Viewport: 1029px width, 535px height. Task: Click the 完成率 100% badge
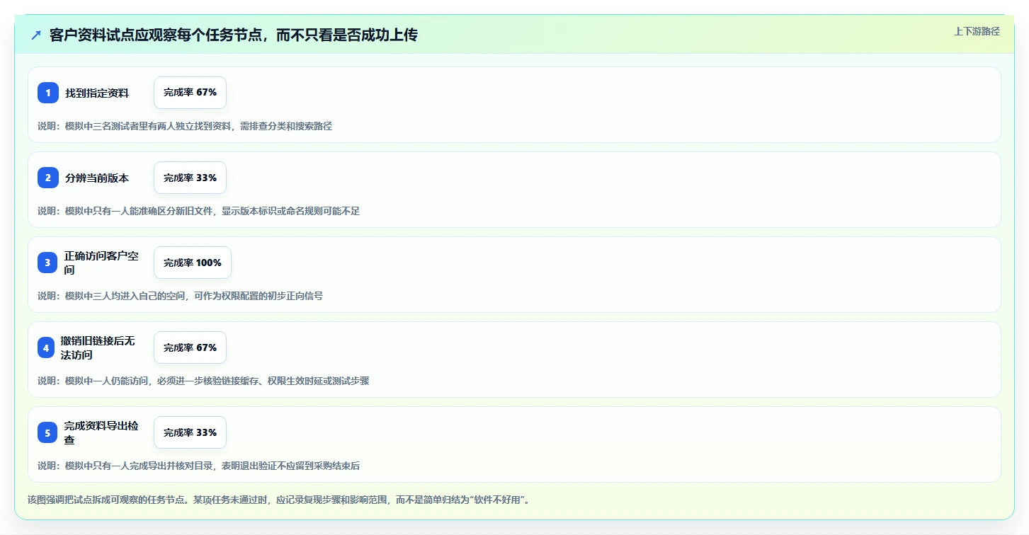click(x=193, y=263)
